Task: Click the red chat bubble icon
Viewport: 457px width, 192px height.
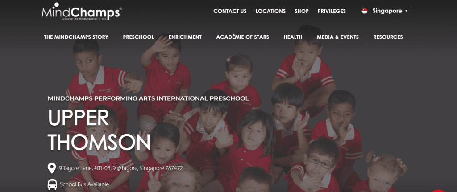Action: click(440, 191)
